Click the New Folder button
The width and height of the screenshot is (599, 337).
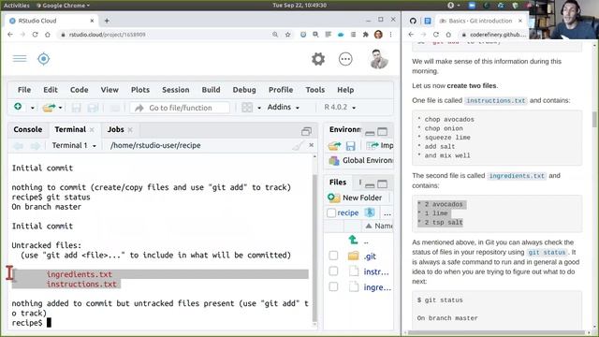[x=355, y=198]
